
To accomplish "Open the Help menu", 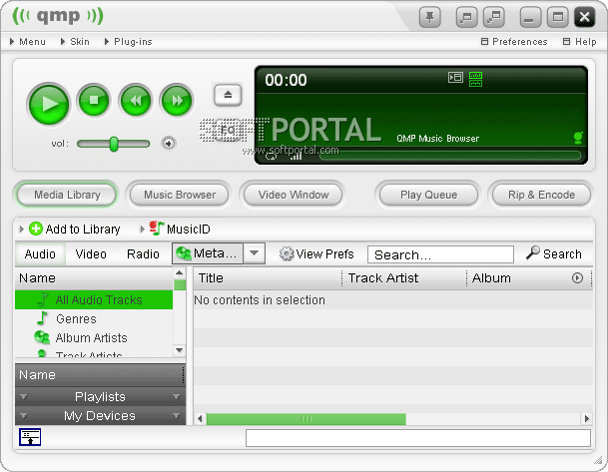I will (580, 42).
